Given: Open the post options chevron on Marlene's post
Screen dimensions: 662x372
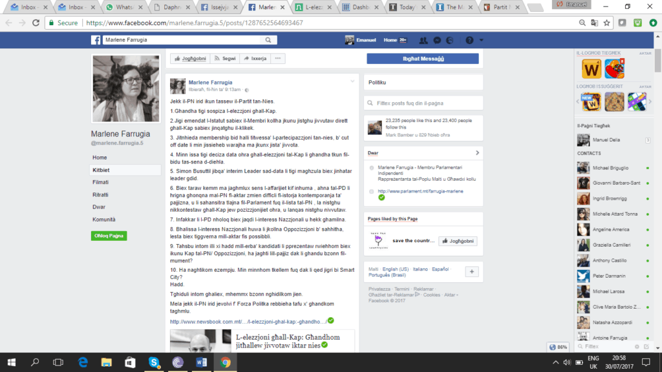Looking at the screenshot, I should [x=352, y=81].
